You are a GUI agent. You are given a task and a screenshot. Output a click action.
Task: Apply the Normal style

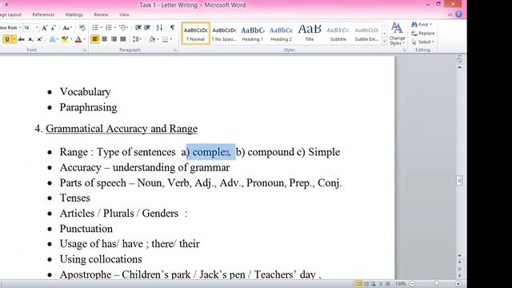point(195,34)
